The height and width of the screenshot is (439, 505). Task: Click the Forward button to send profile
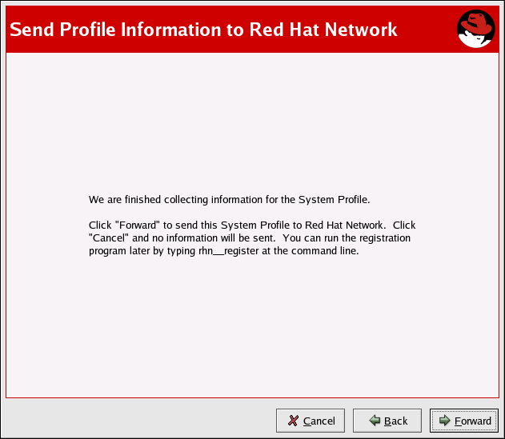[x=463, y=421]
